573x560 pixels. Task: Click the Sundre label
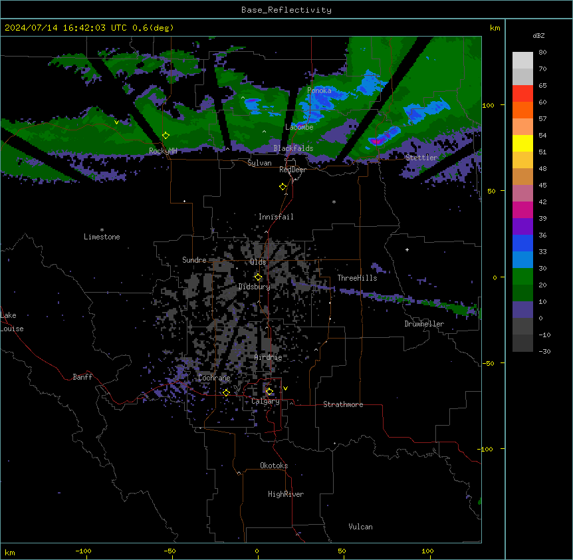tap(194, 260)
